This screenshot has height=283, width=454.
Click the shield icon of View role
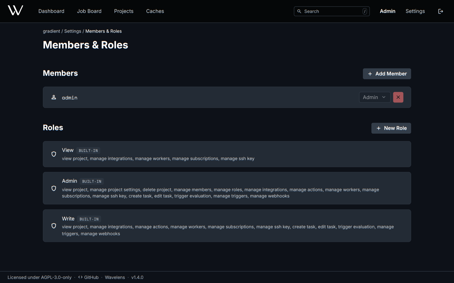[x=54, y=154]
